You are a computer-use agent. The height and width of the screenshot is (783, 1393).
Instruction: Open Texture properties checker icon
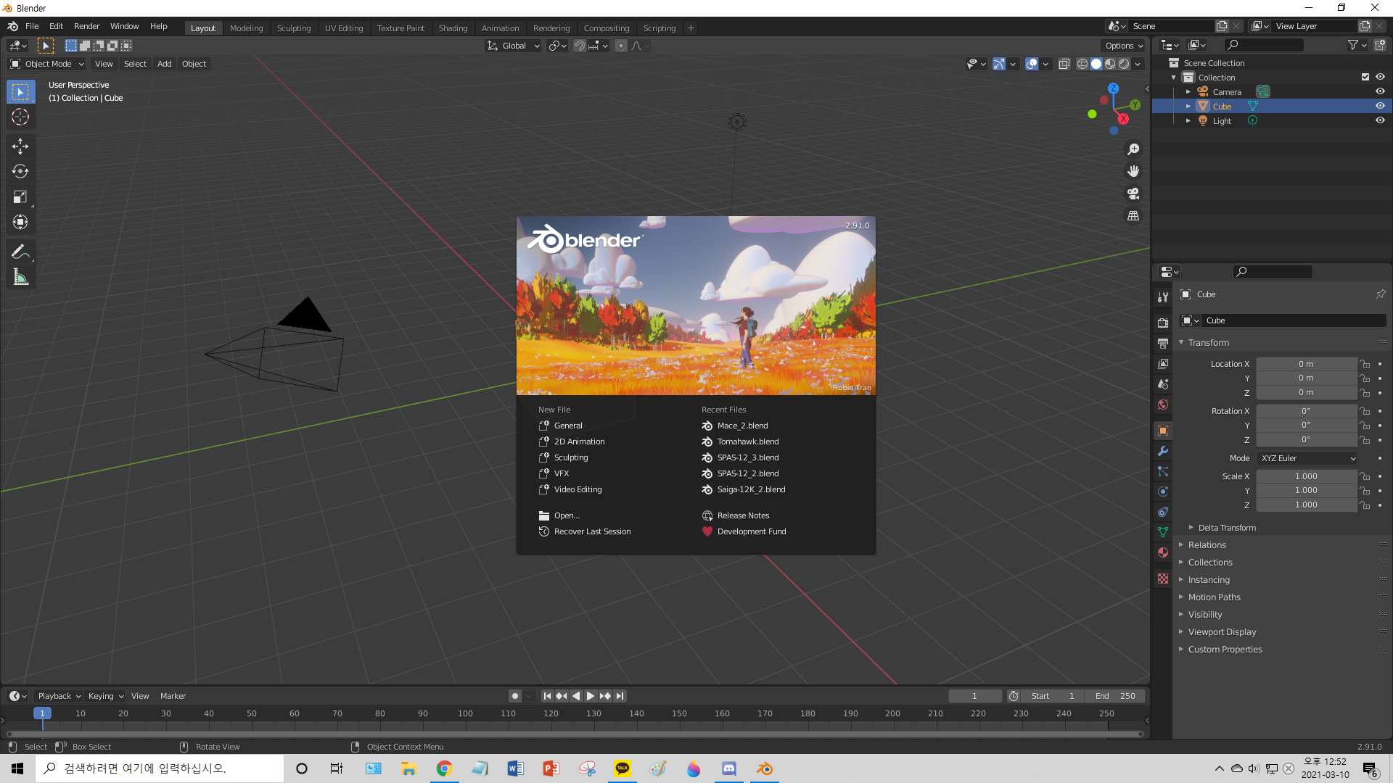coord(1163,579)
